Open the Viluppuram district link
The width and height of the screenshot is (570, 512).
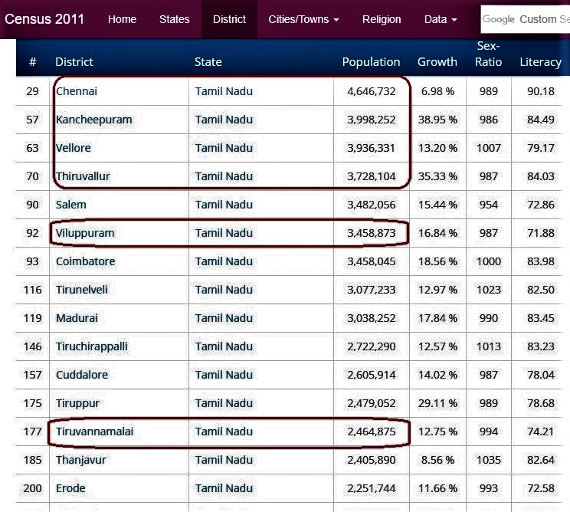click(85, 233)
